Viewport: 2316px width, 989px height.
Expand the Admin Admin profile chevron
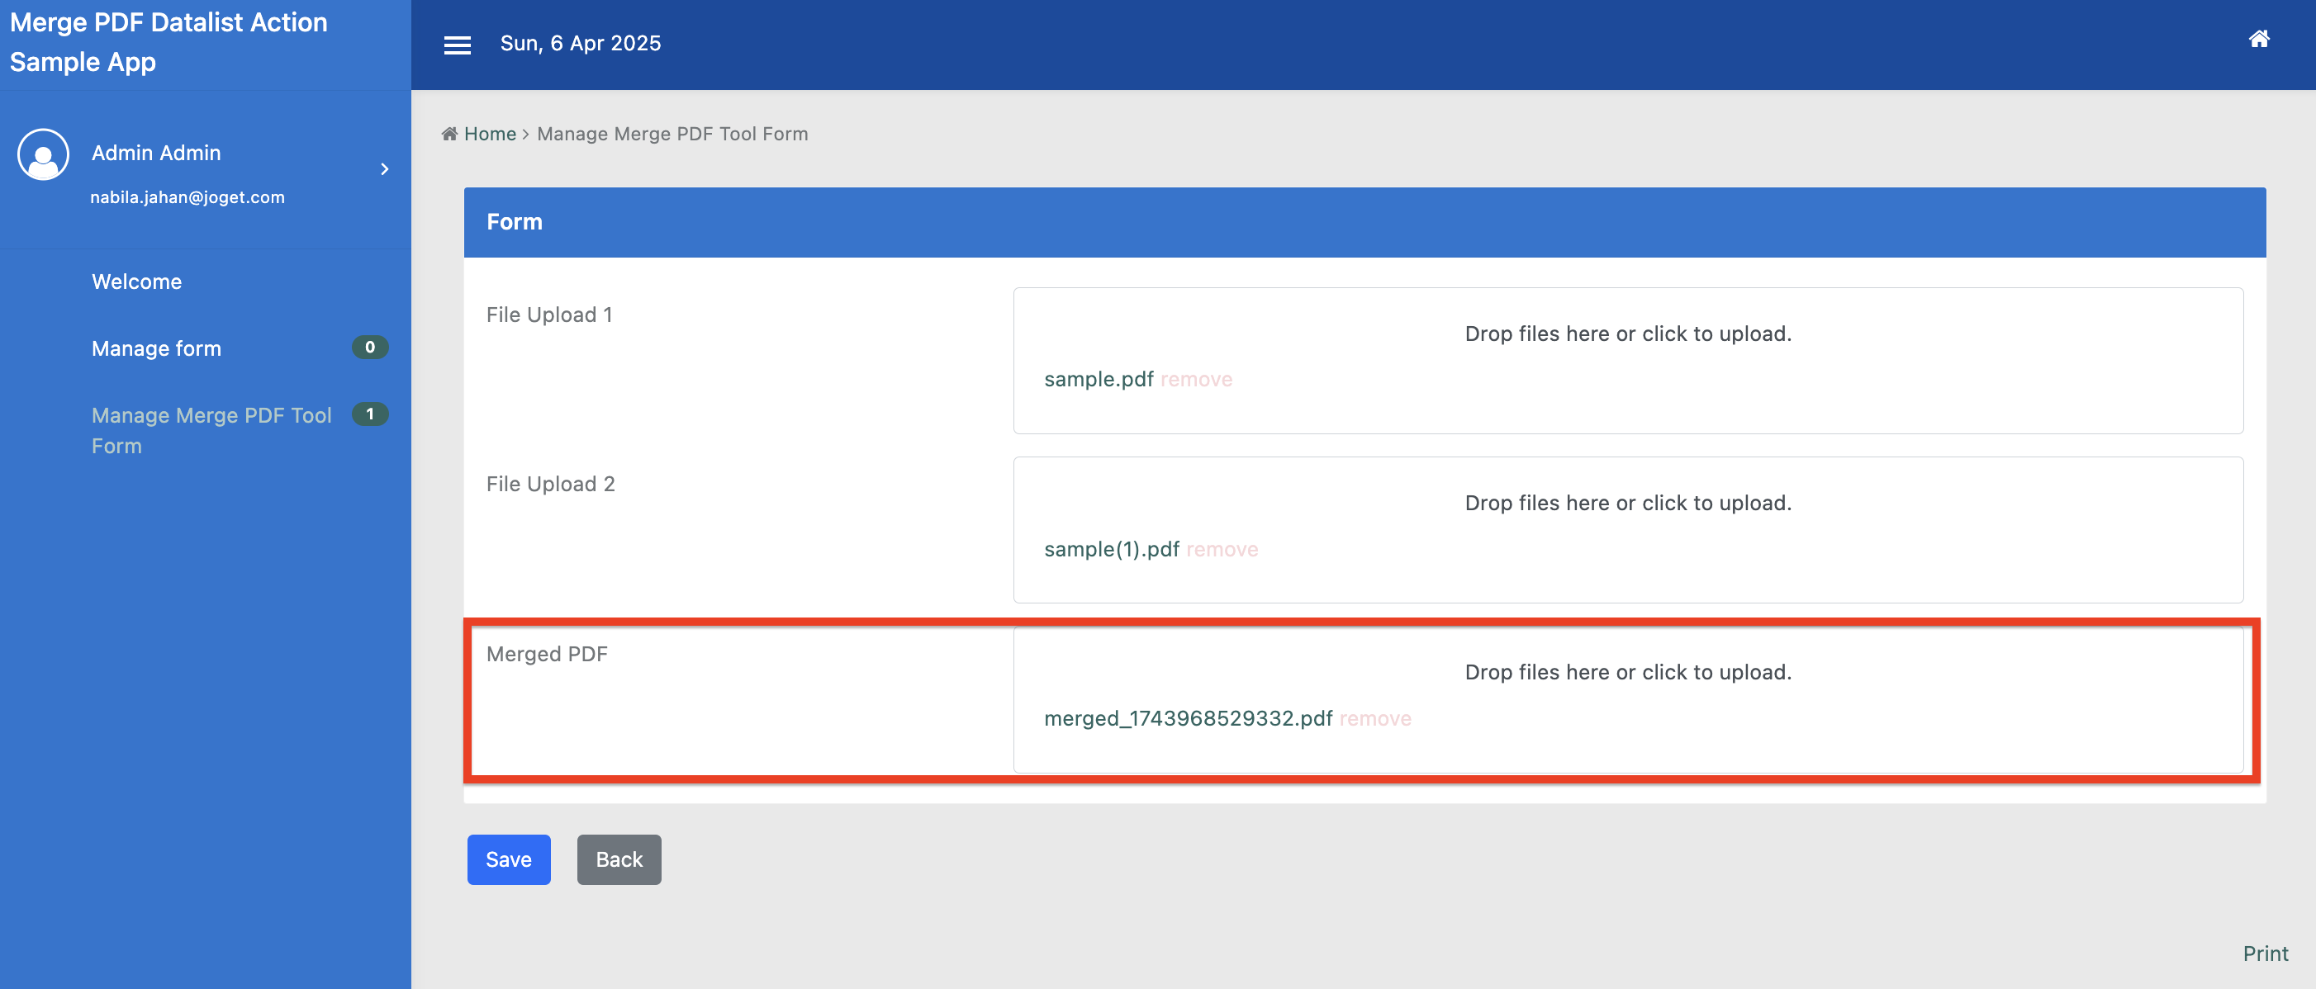pyautogui.click(x=385, y=169)
